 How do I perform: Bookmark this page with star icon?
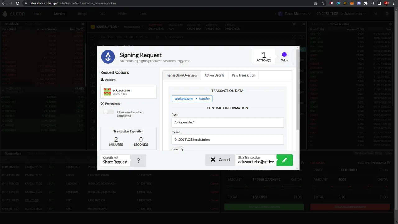tap(323, 3)
